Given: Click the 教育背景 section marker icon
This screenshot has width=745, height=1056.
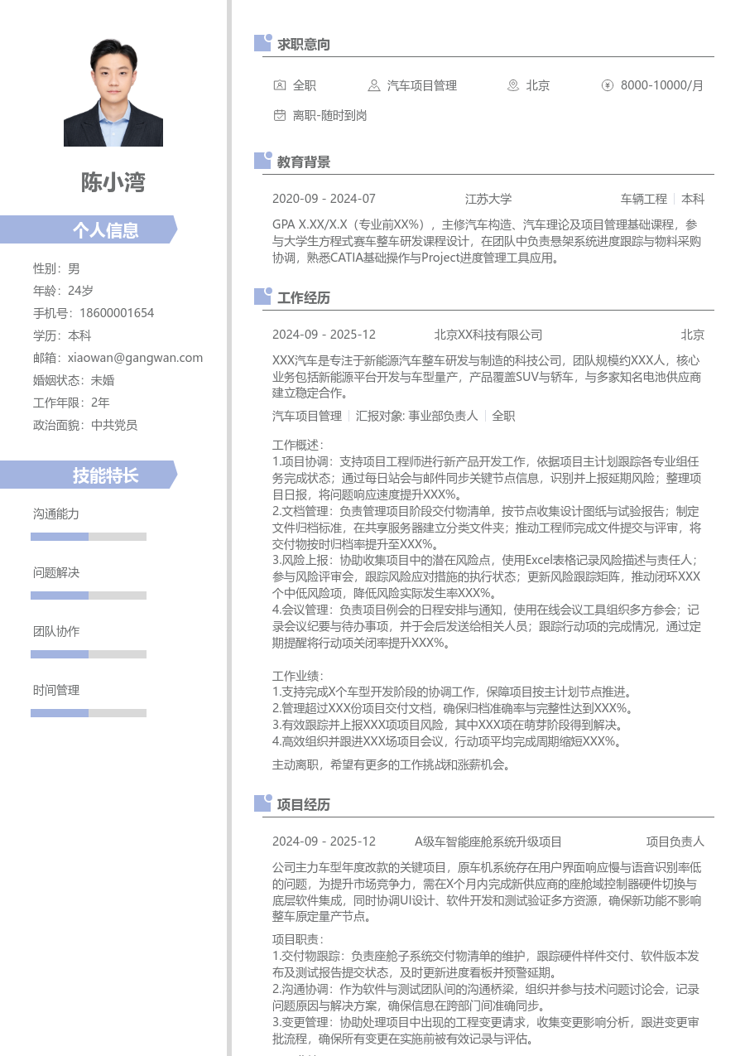Looking at the screenshot, I should (262, 161).
